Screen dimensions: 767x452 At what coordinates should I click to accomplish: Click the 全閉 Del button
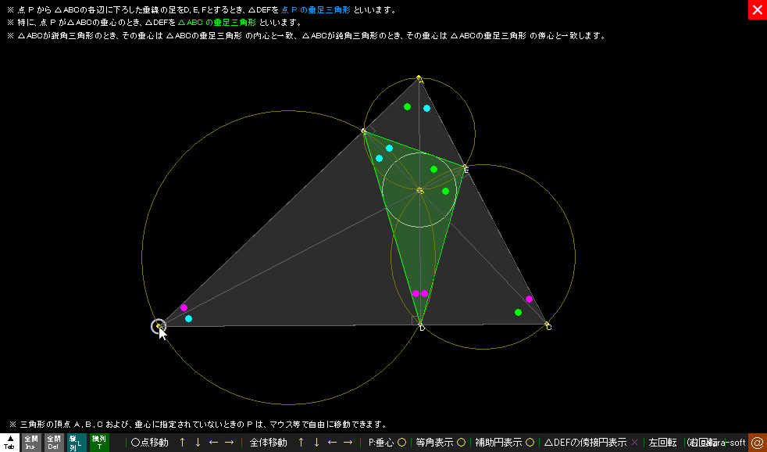[x=54, y=443]
